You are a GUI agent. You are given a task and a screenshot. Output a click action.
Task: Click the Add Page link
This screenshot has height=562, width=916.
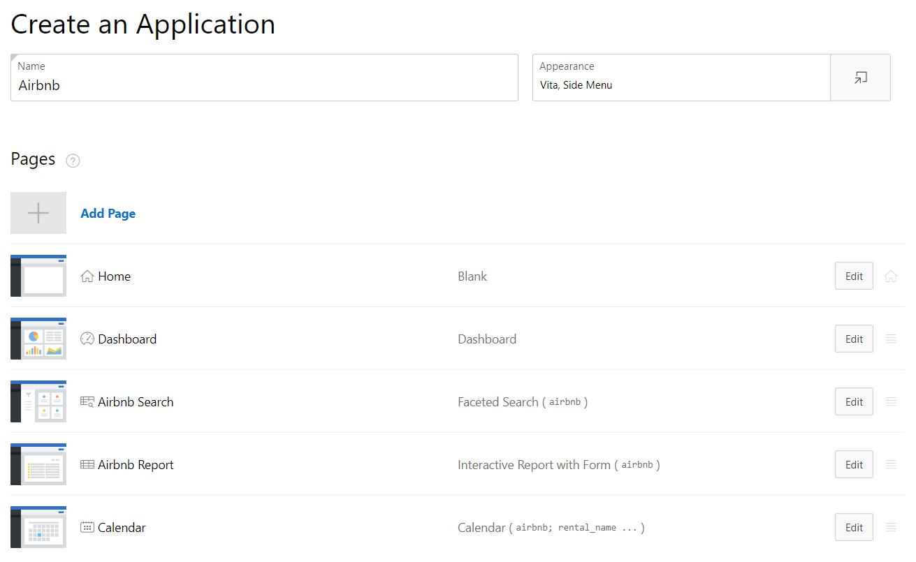point(108,214)
